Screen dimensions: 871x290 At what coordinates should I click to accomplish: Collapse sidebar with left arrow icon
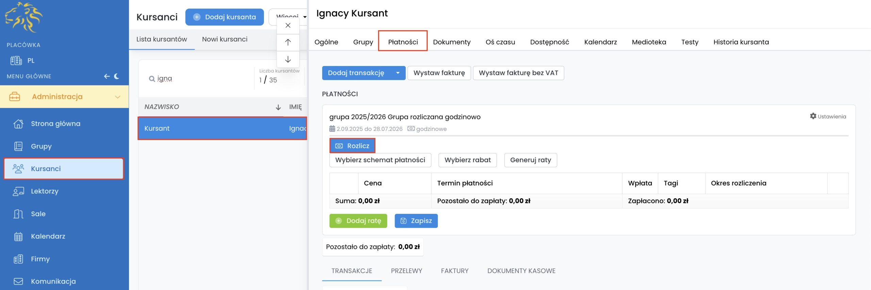pyautogui.click(x=107, y=76)
